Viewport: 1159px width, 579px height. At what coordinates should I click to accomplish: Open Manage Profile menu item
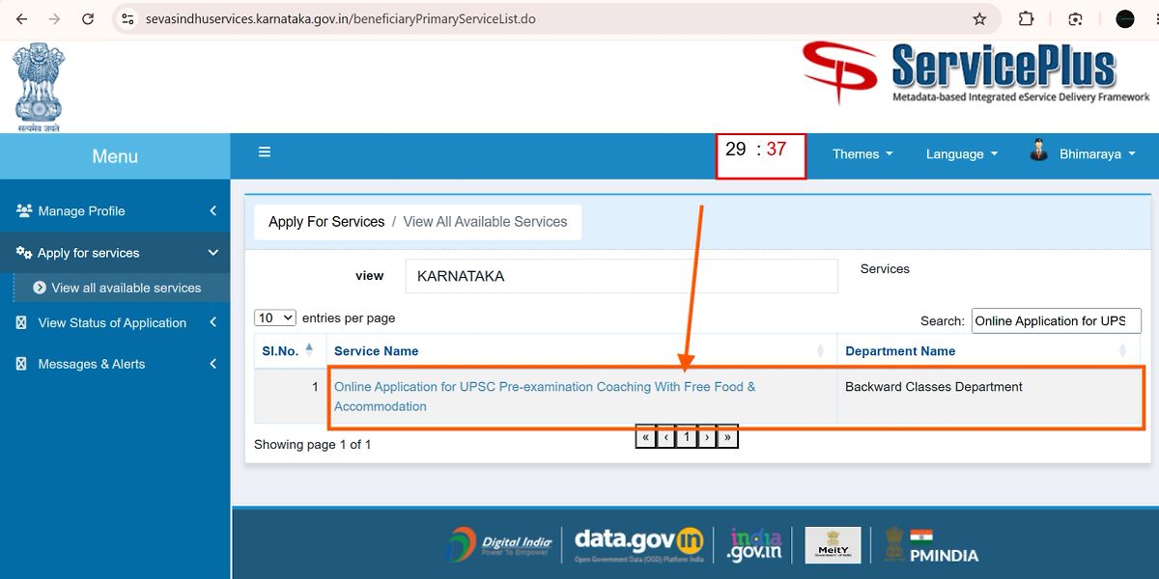point(115,210)
